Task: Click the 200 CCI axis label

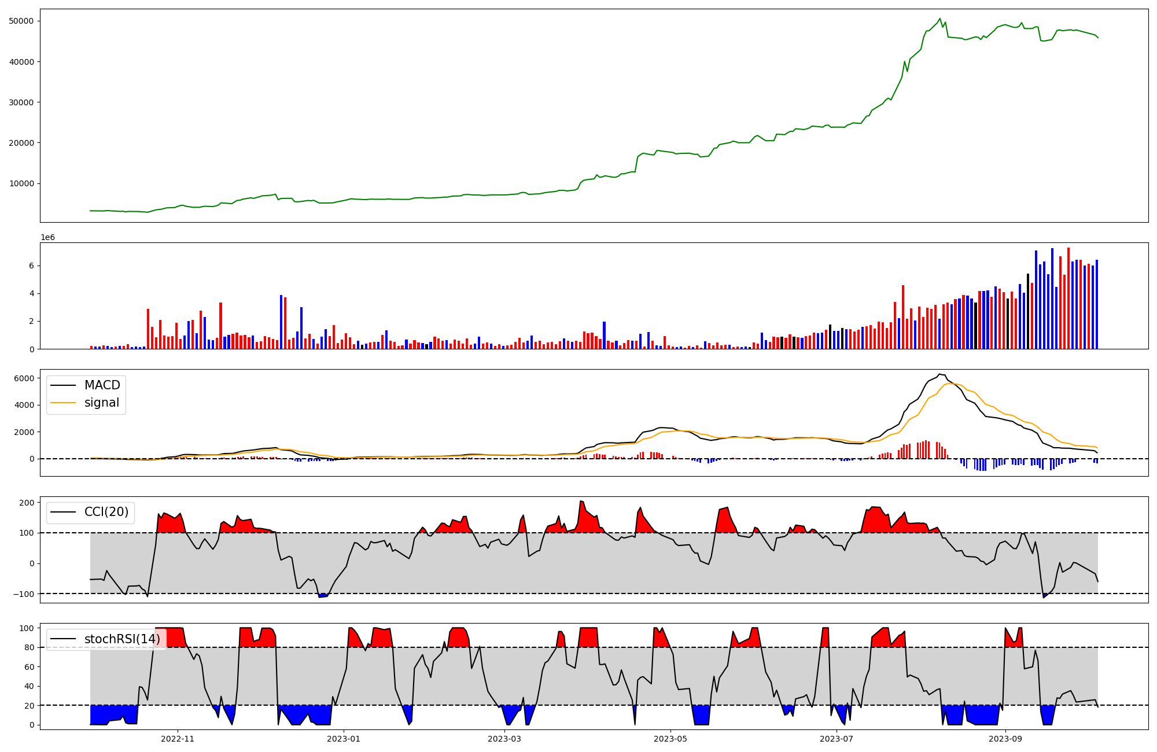Action: click(27, 503)
